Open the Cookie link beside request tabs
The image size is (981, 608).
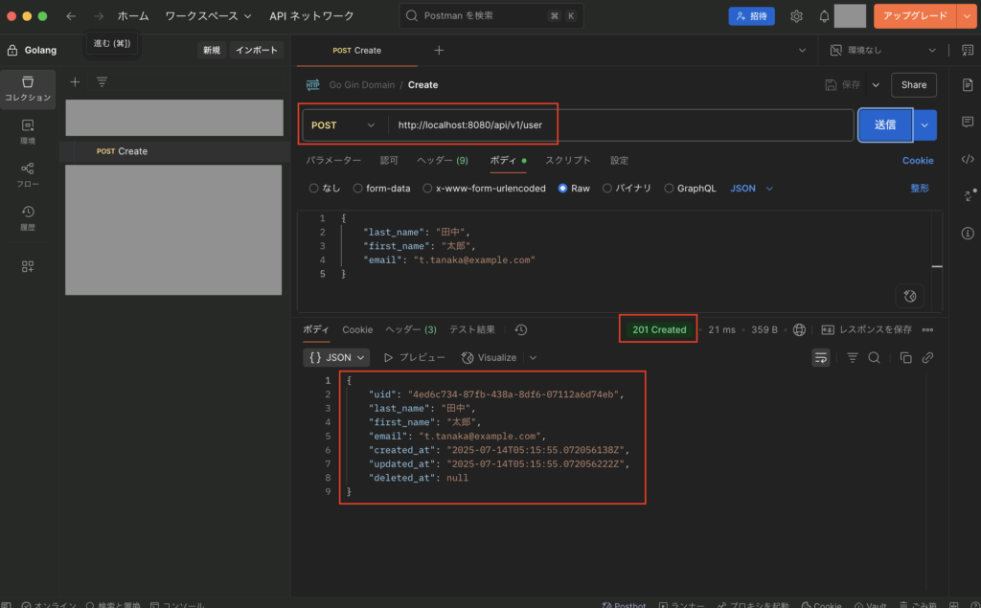point(917,161)
